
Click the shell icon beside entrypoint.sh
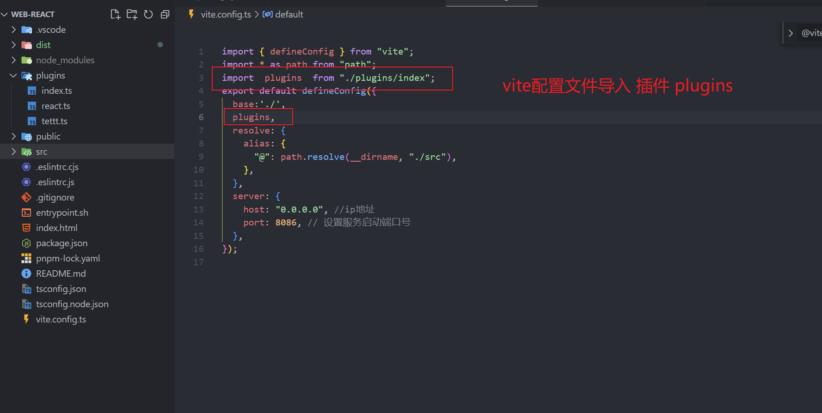[x=26, y=213]
